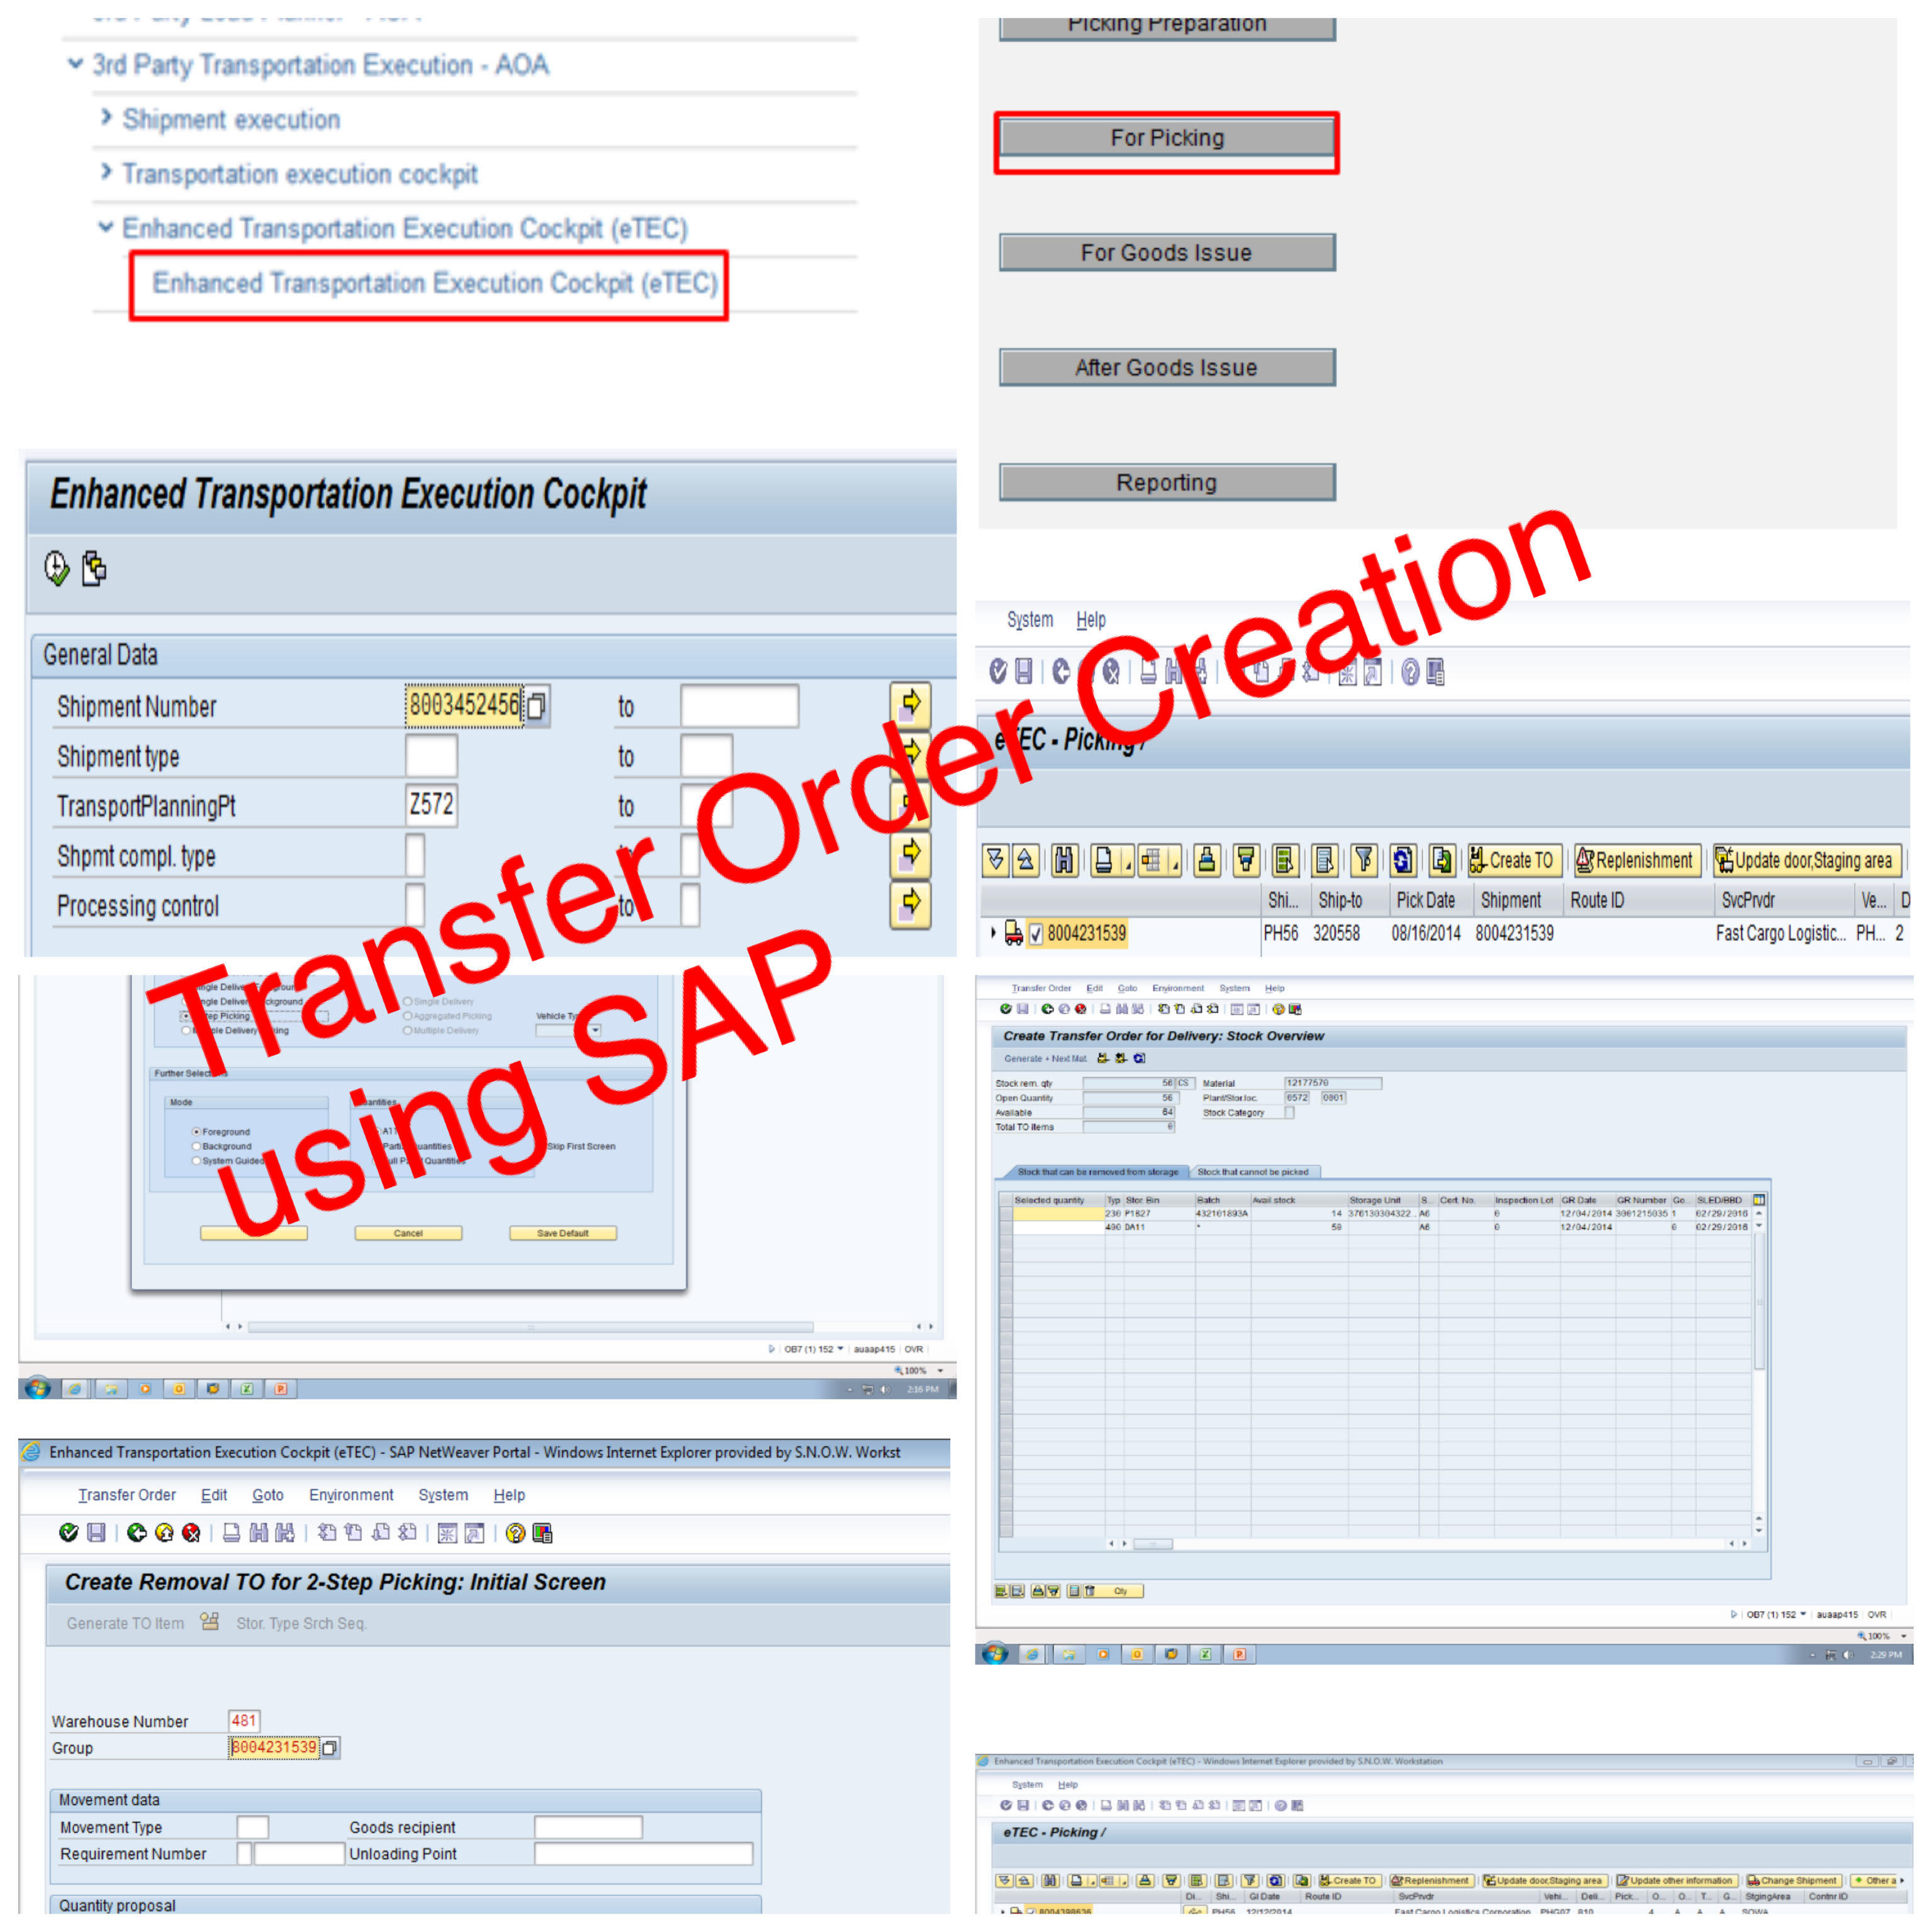Select the System Guided radio button
The height and width of the screenshot is (1932, 1932).
tap(197, 1161)
